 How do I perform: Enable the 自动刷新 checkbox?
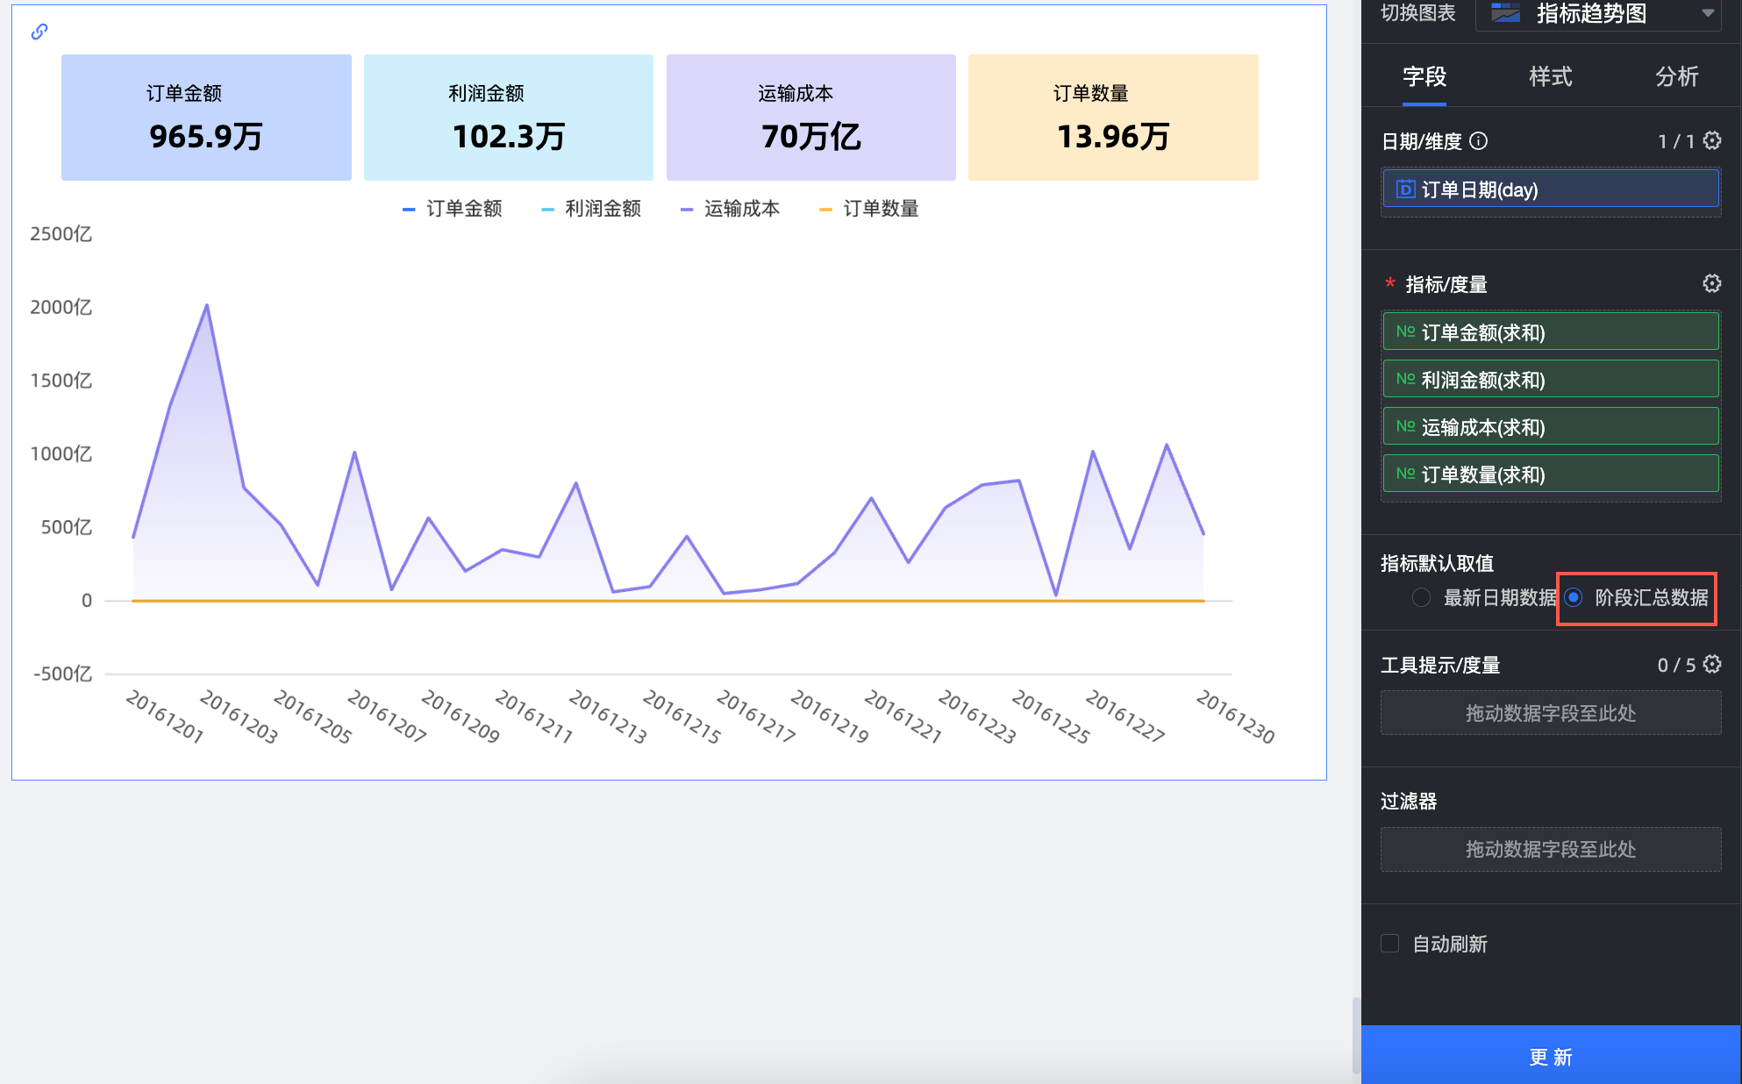(x=1389, y=943)
